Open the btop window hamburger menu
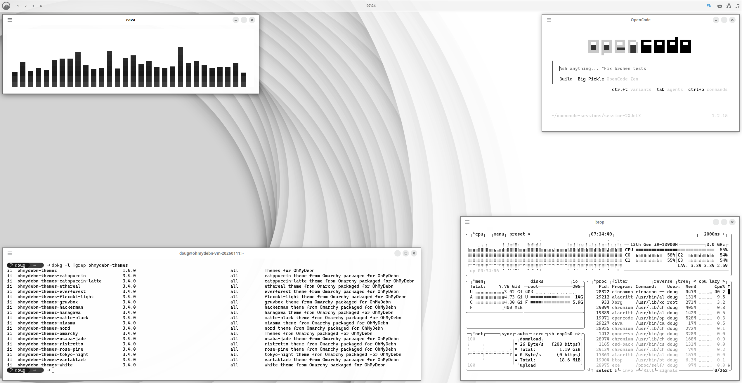This screenshot has width=742, height=383. tap(467, 222)
